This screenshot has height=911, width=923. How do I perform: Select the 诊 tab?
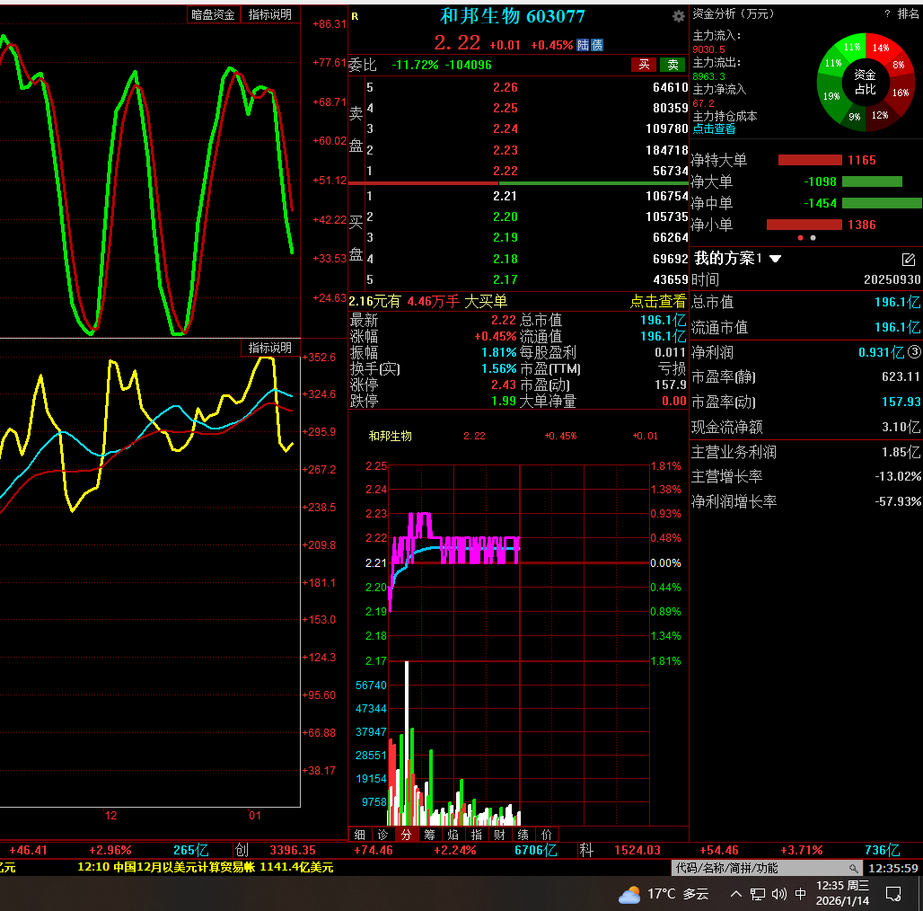pyautogui.click(x=383, y=835)
